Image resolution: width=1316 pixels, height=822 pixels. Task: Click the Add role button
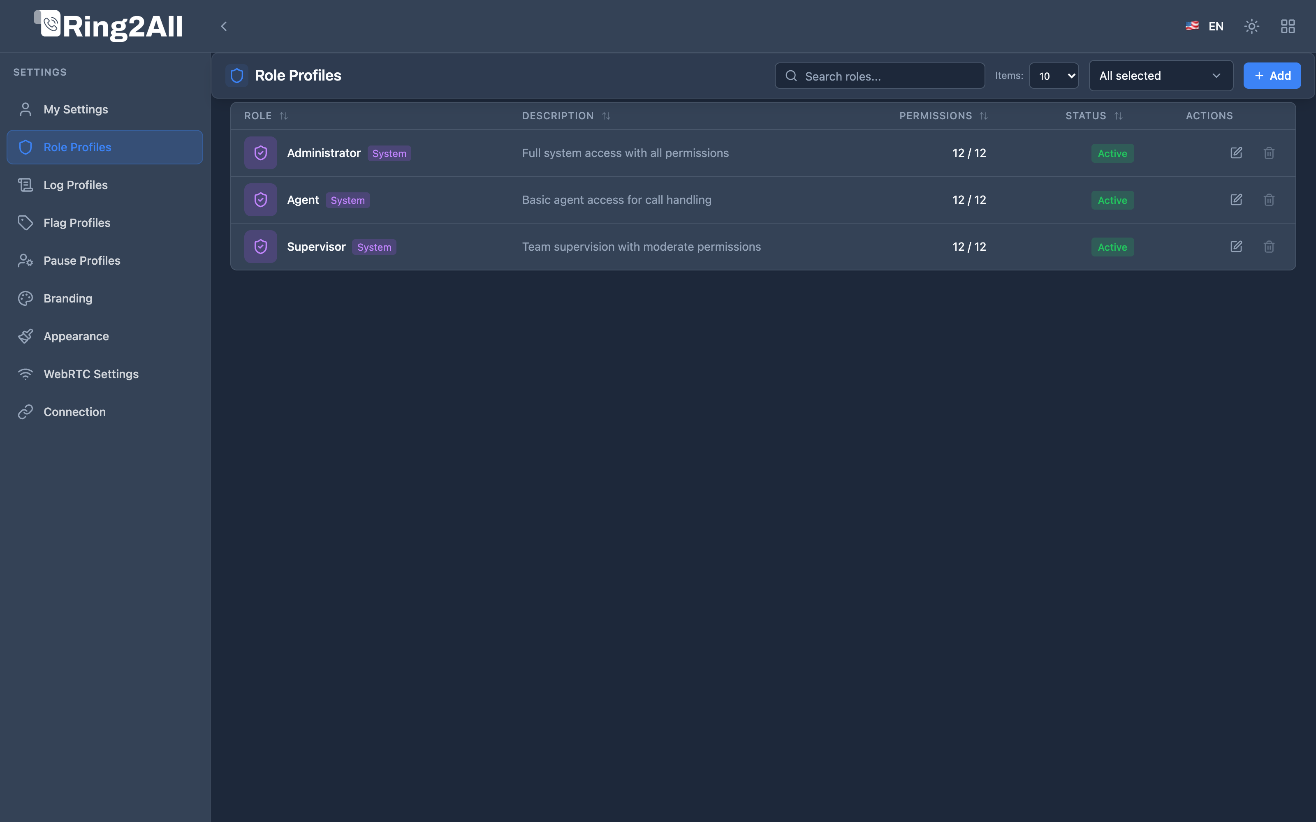pyautogui.click(x=1272, y=76)
